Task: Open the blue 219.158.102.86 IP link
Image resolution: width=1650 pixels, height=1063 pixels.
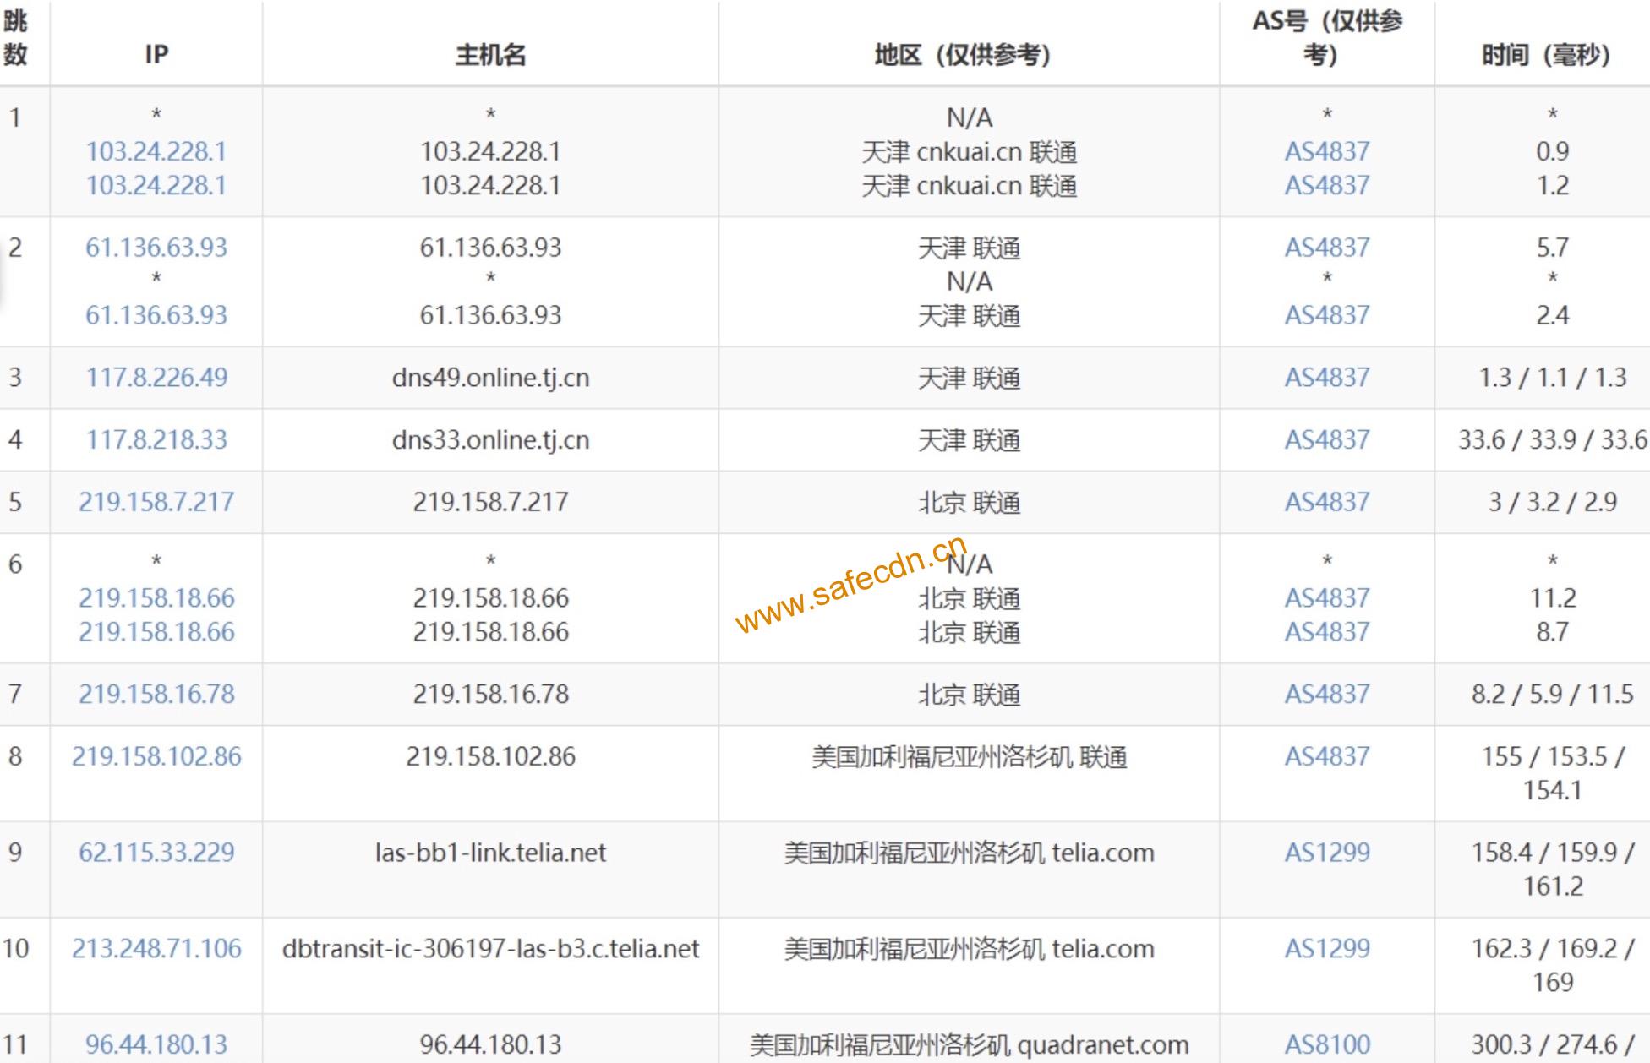Action: (x=156, y=756)
